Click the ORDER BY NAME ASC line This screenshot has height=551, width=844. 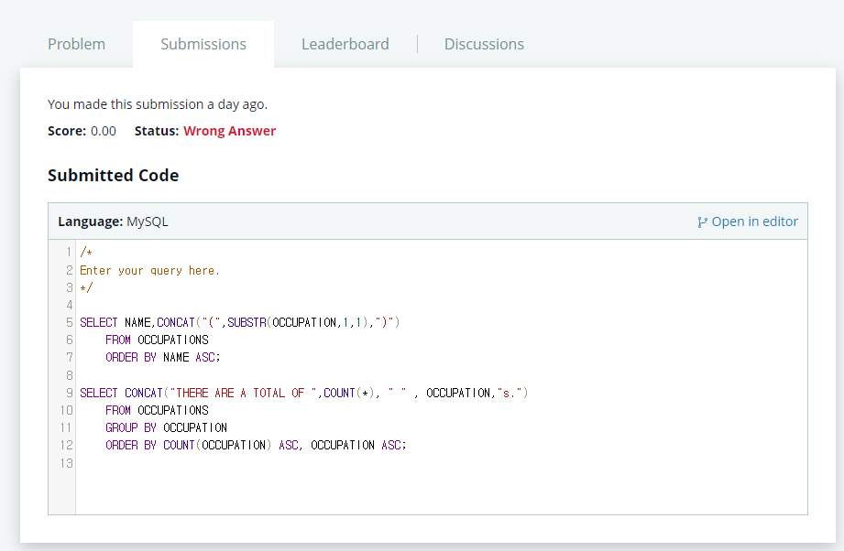pos(163,358)
